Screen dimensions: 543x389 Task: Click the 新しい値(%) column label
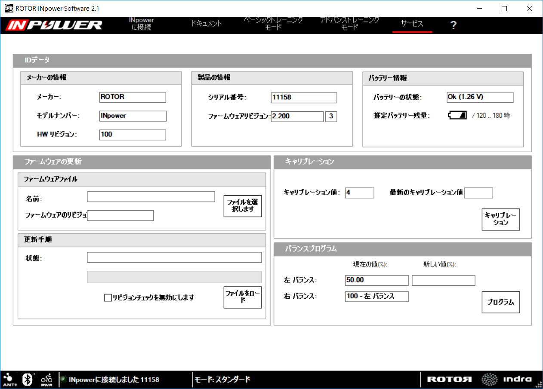click(x=439, y=264)
